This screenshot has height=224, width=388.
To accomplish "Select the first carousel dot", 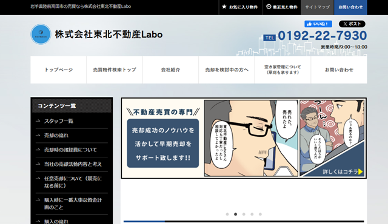I will (227, 214).
